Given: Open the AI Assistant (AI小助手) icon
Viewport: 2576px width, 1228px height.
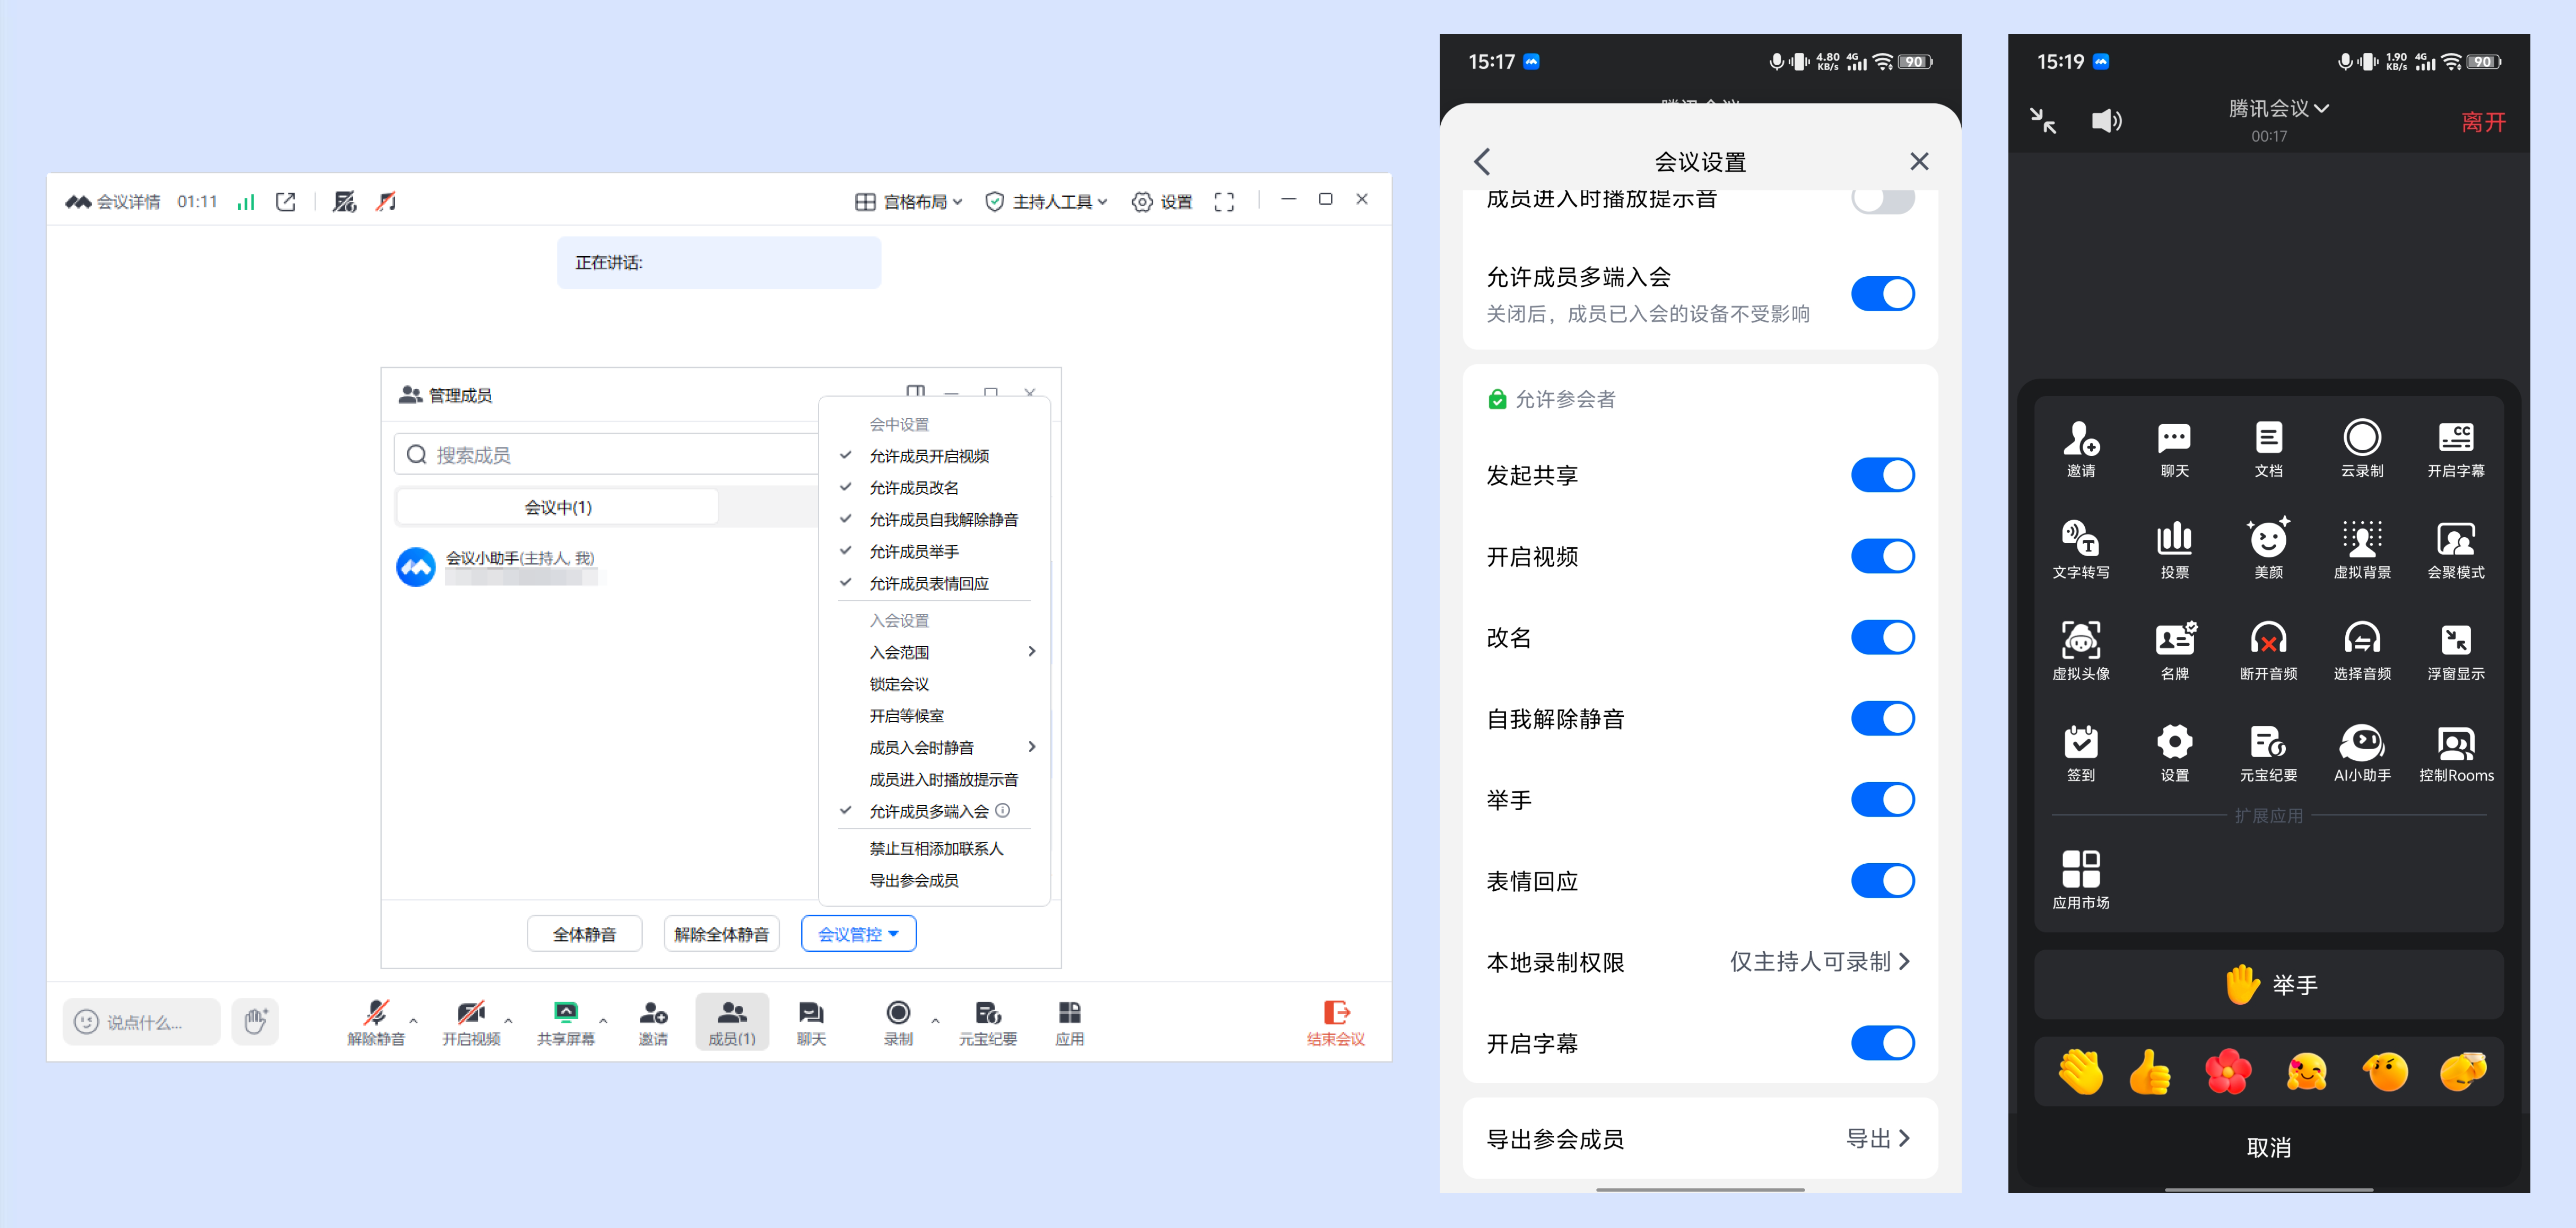Looking at the screenshot, I should click(2361, 743).
